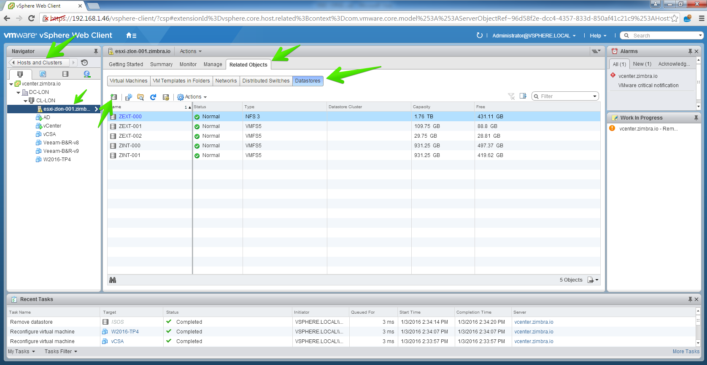This screenshot has width=707, height=365.
Task: Switch to the Distributed Switches sub-tab
Action: click(266, 81)
